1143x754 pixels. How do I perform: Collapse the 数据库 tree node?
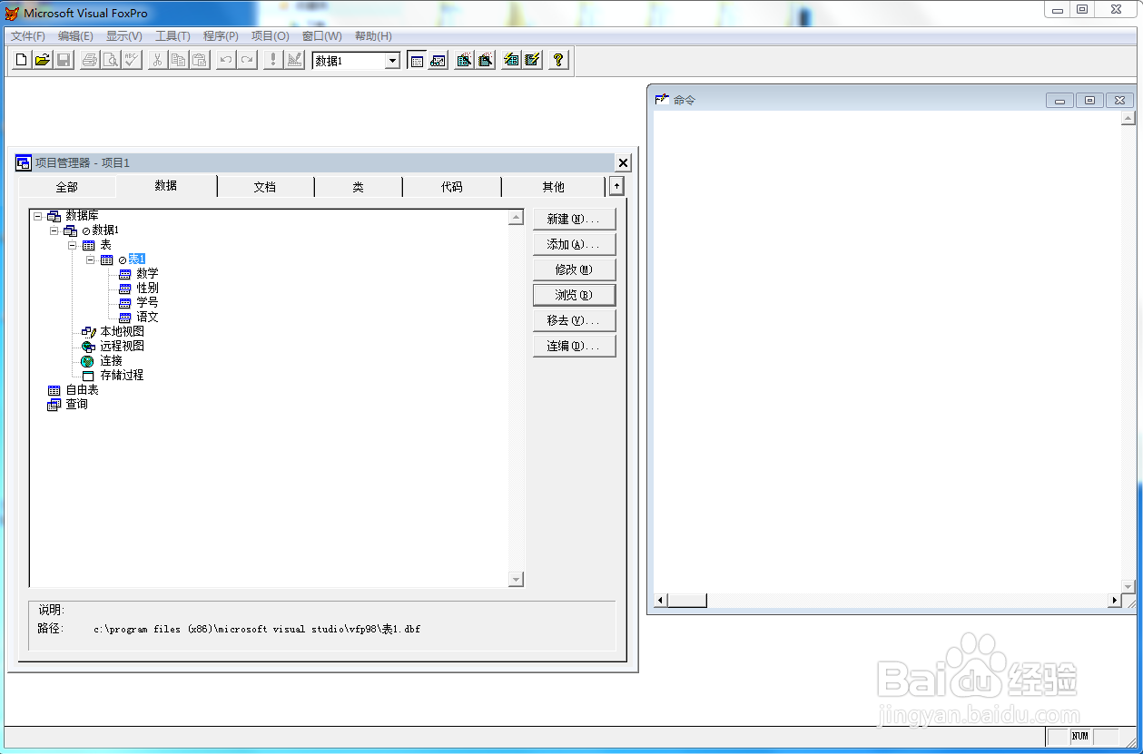click(x=37, y=216)
